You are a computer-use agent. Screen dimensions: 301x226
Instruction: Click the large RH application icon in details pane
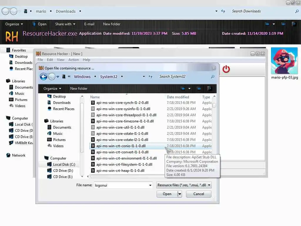[12, 36]
